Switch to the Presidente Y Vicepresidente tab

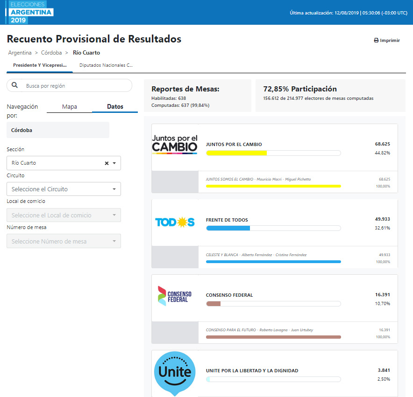tap(40, 65)
